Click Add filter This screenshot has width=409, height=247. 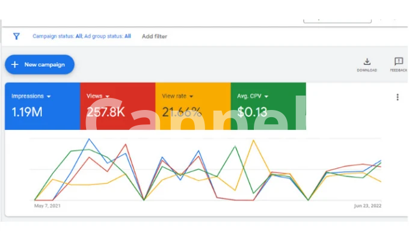[x=155, y=36]
